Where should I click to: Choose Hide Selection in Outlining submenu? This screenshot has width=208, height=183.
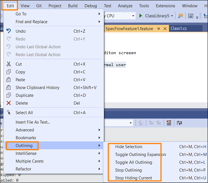click(x=155, y=147)
